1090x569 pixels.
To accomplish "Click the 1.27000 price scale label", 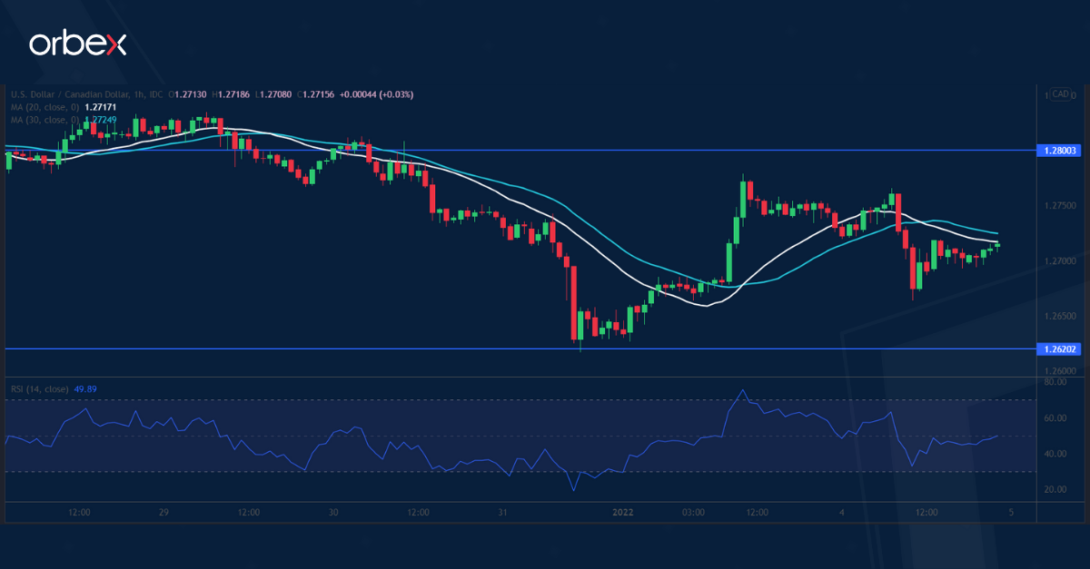I will click(x=1058, y=261).
